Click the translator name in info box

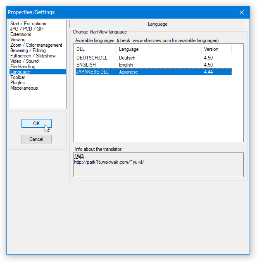[x=79, y=157]
